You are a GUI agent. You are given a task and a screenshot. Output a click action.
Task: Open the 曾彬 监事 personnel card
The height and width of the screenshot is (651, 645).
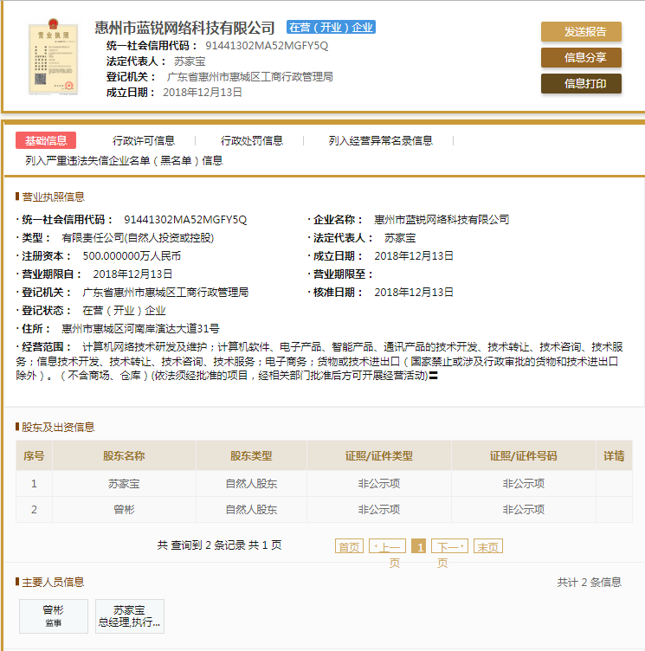point(54,616)
